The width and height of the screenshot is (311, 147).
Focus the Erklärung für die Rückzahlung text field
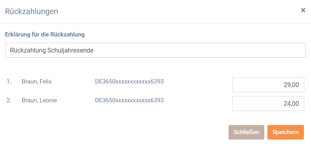[155, 50]
